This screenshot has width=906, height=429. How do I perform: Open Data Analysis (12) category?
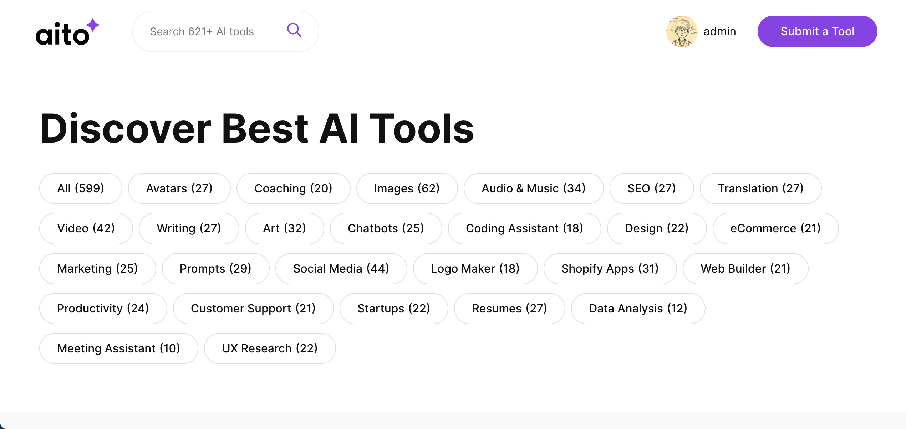(638, 309)
